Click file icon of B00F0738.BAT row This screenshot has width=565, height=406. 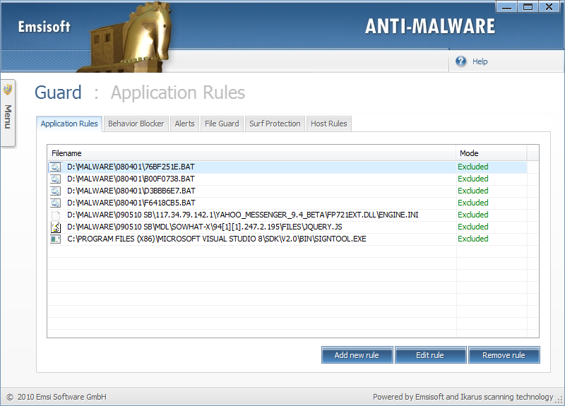pos(56,179)
